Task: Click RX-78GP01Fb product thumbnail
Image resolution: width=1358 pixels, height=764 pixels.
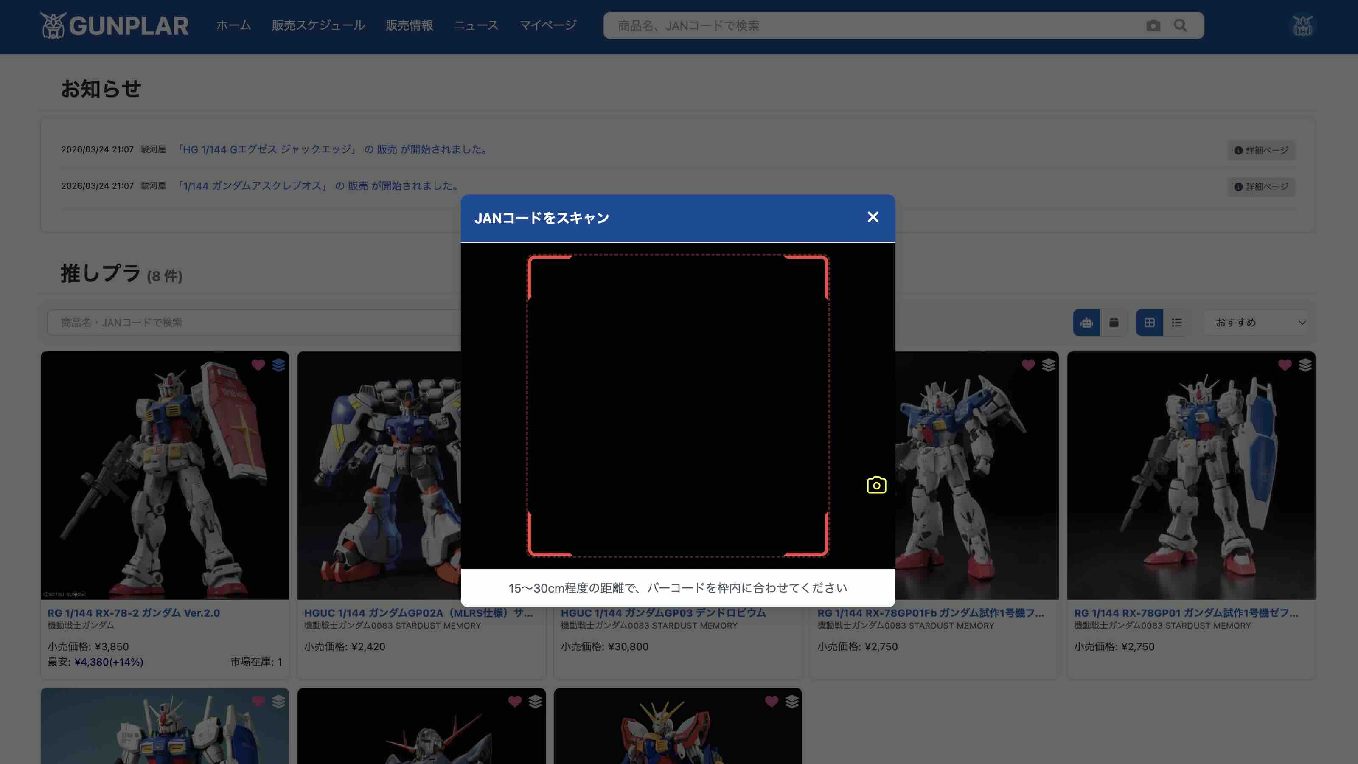Action: click(x=977, y=475)
